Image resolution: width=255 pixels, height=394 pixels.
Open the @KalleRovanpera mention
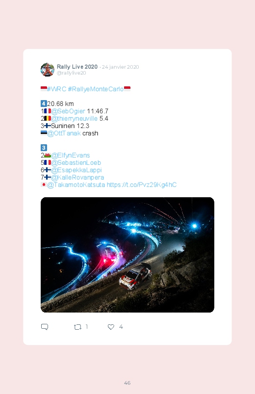[77, 178]
